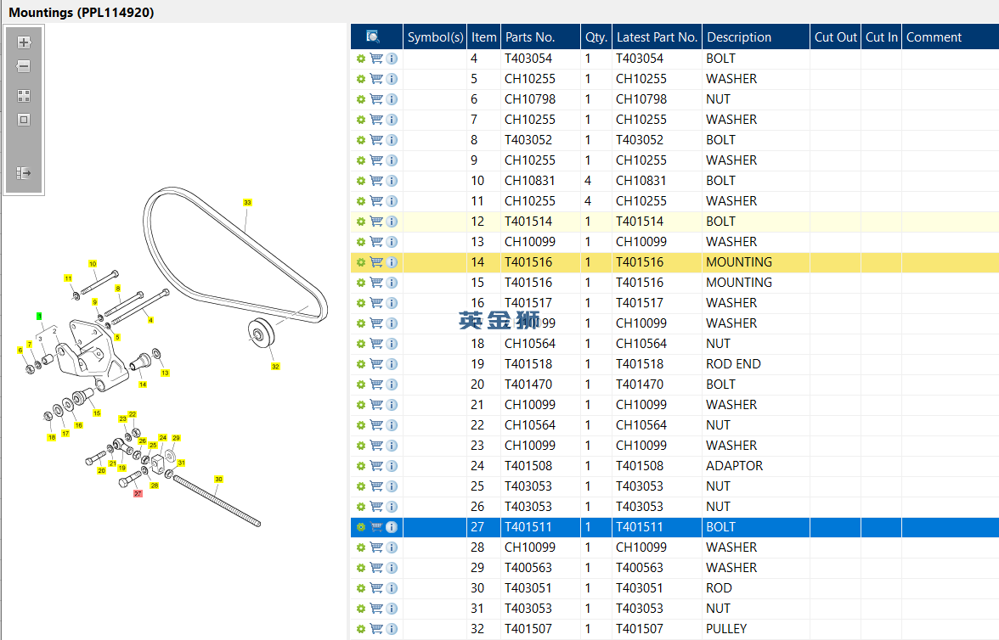This screenshot has width=999, height=640.
Task: Click the search icon in table header
Action: (374, 37)
